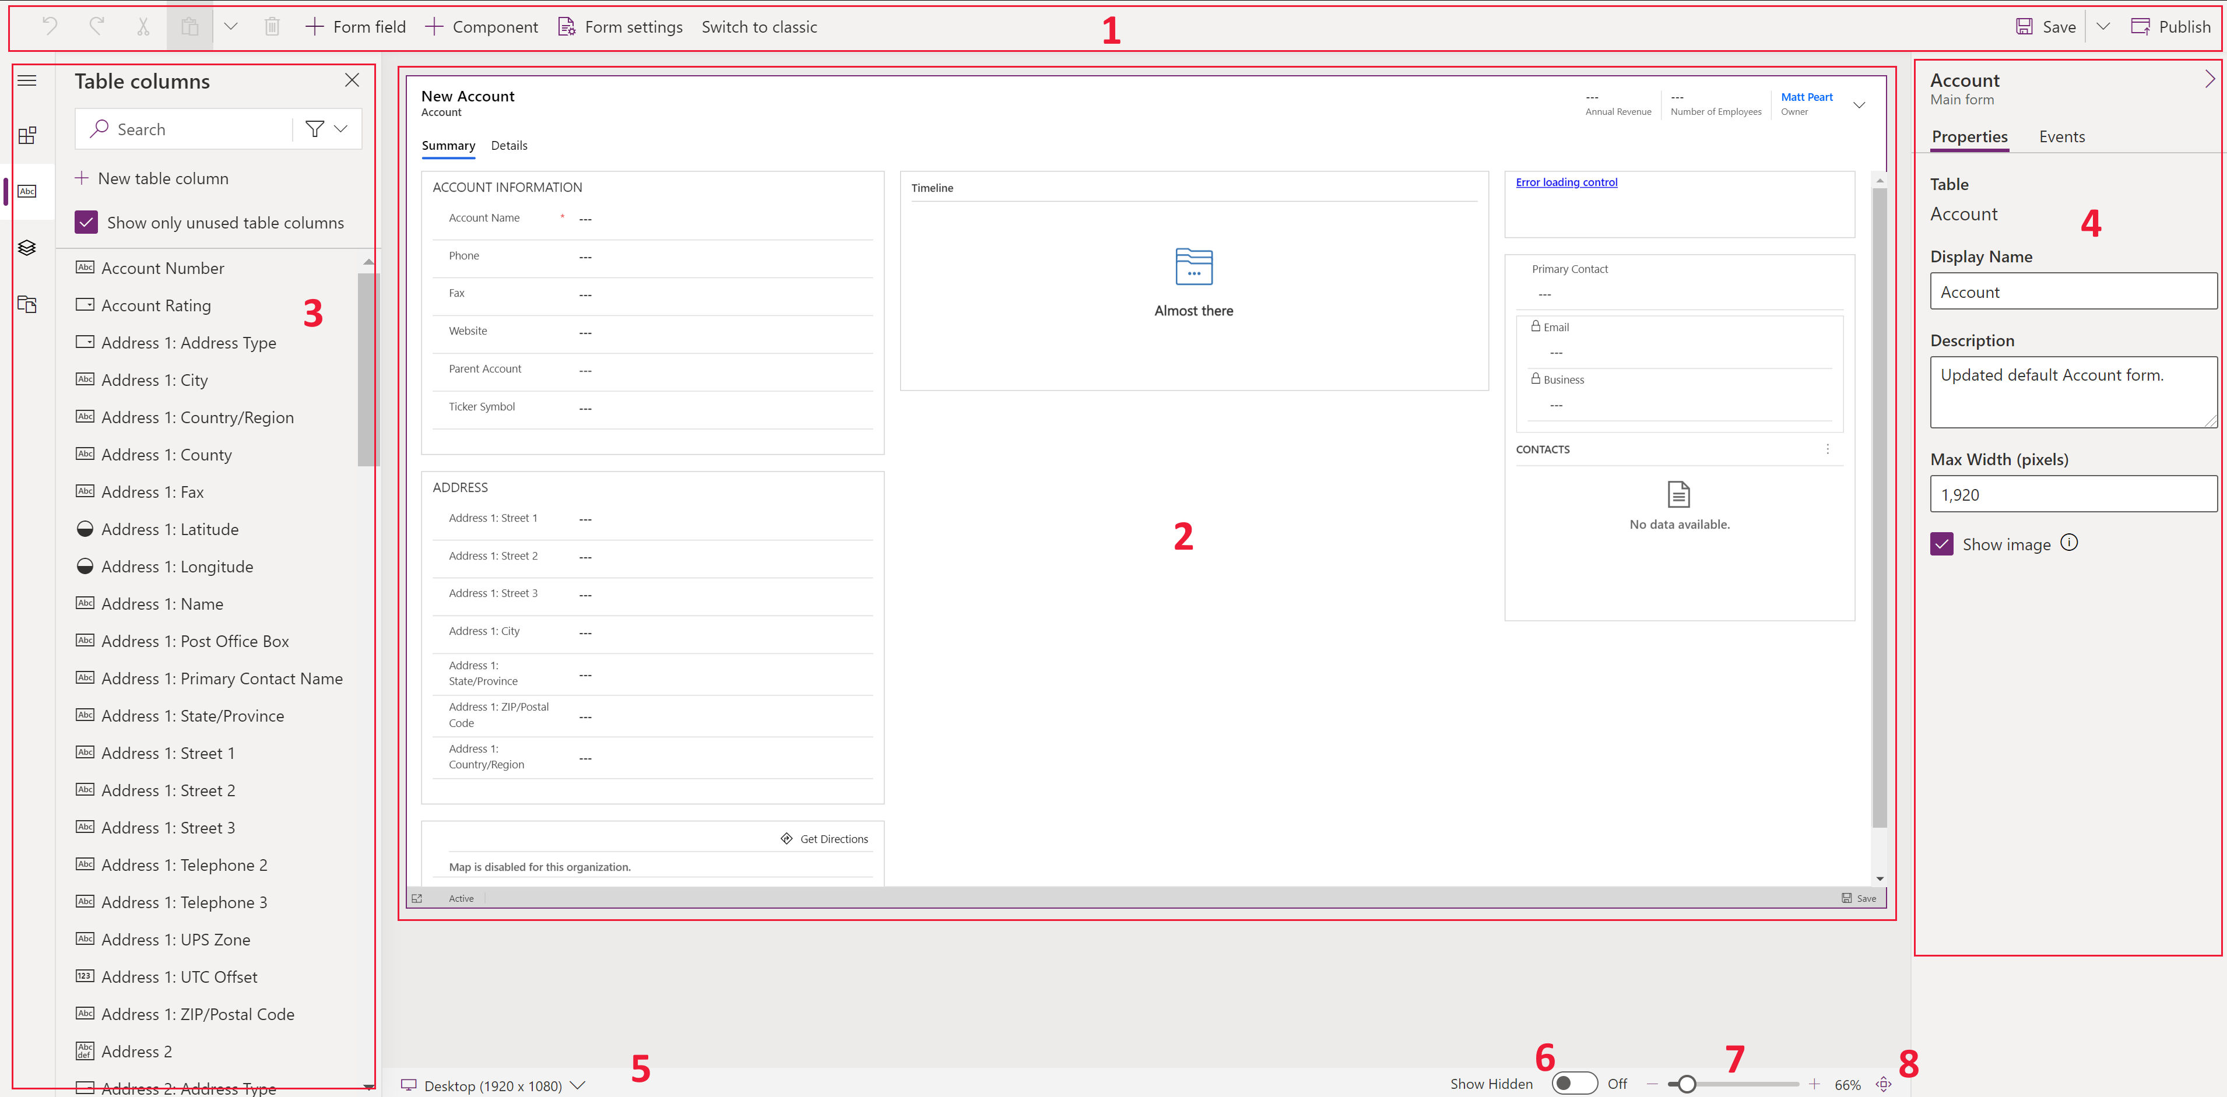Screen dimensions: 2227x1097
Task: Switch to the Events tab in Properties
Action: click(2062, 136)
